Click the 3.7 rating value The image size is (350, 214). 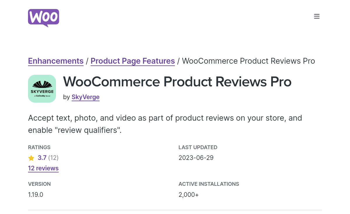click(42, 158)
